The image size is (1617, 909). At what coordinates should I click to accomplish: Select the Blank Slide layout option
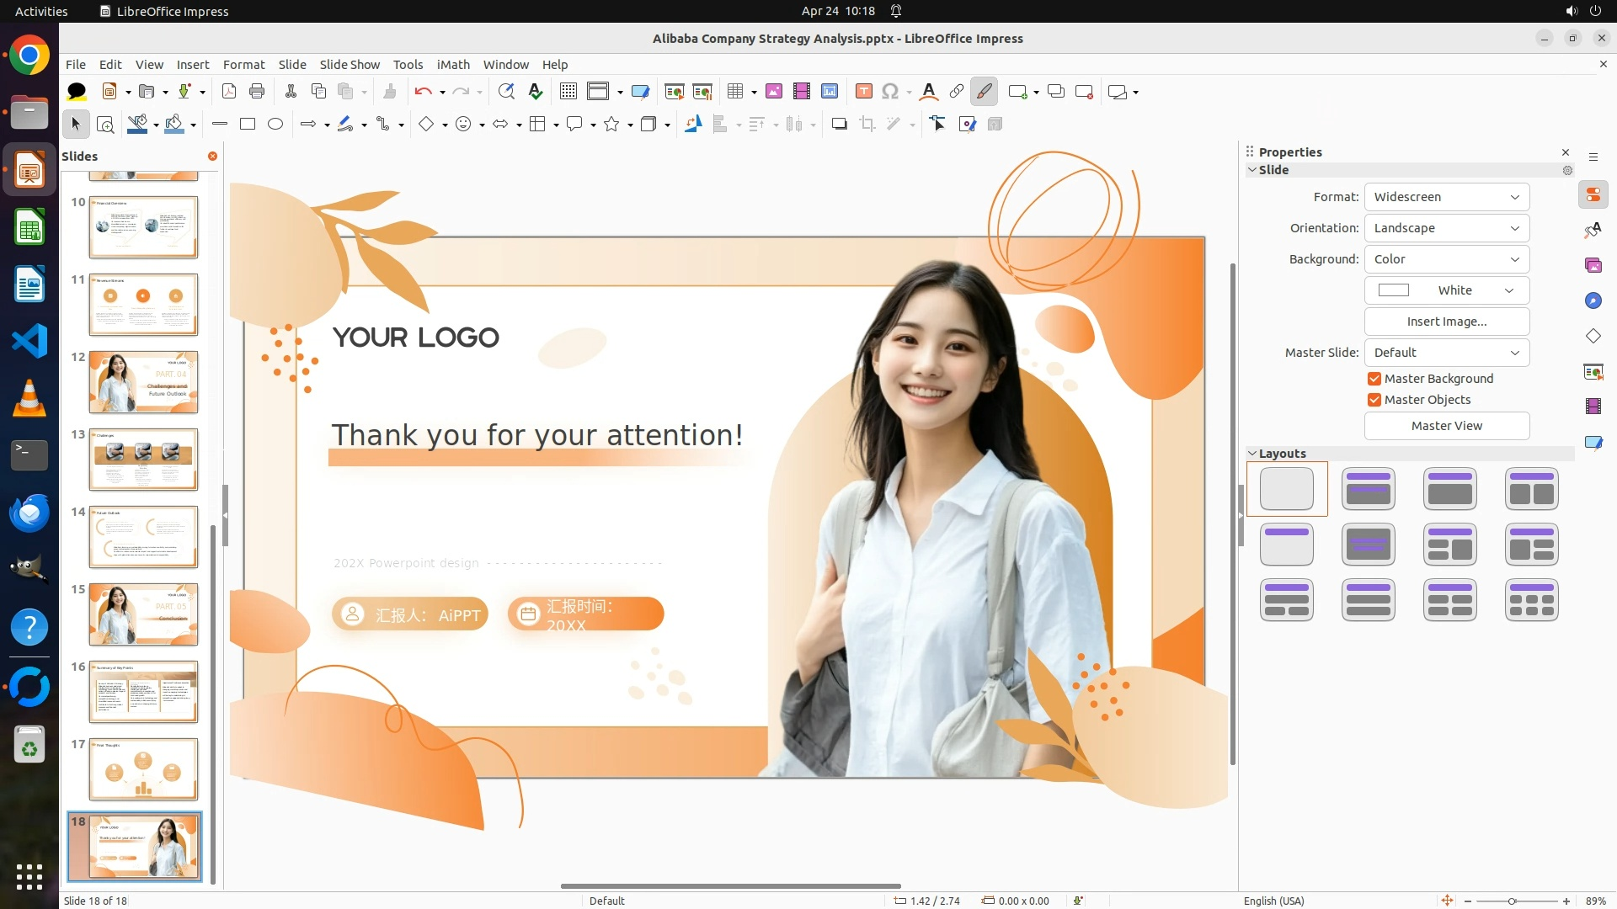[1286, 489]
